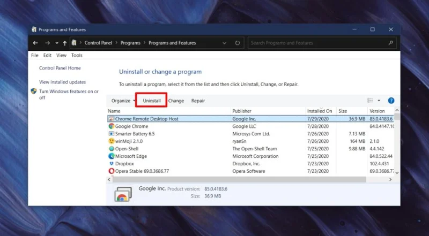Click the Microsys Com Ltd. publisher cell

pyautogui.click(x=251, y=134)
